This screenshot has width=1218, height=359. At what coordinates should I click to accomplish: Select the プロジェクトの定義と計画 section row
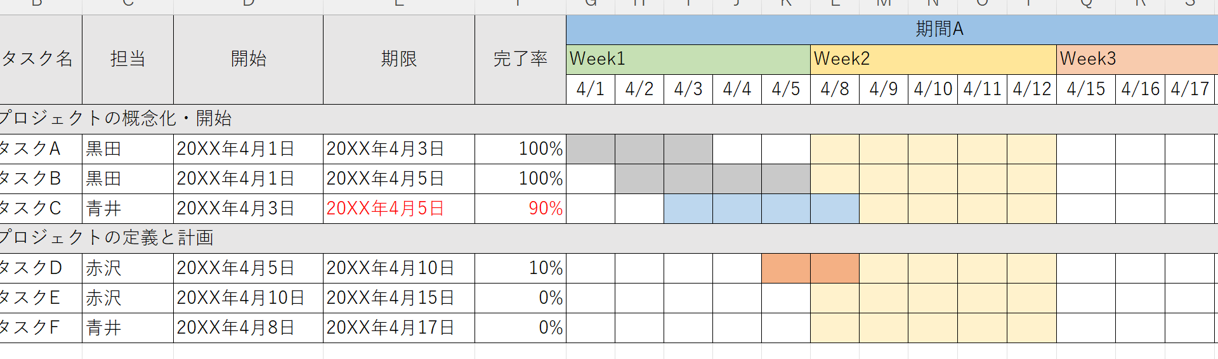pyautogui.click(x=107, y=238)
